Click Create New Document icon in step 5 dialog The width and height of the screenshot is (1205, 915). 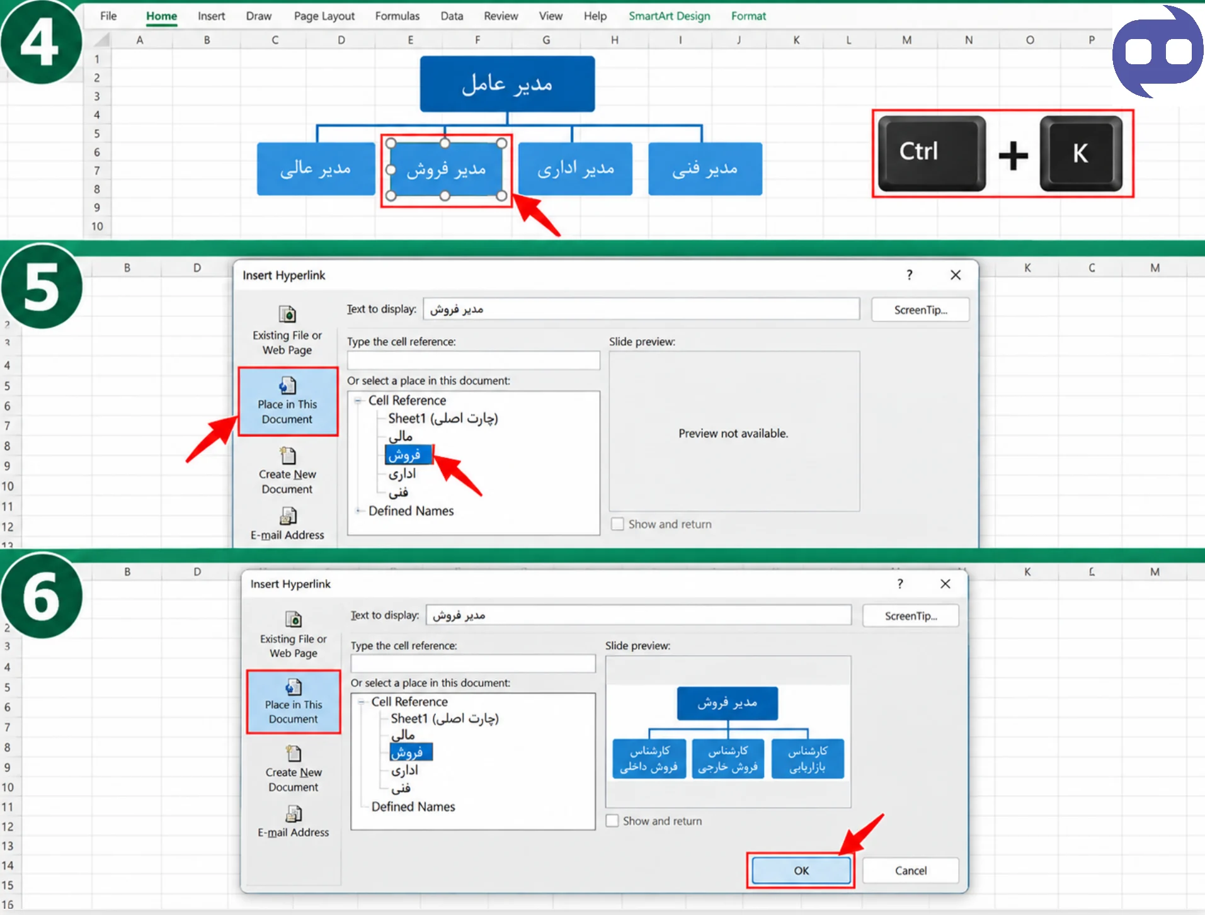[287, 455]
